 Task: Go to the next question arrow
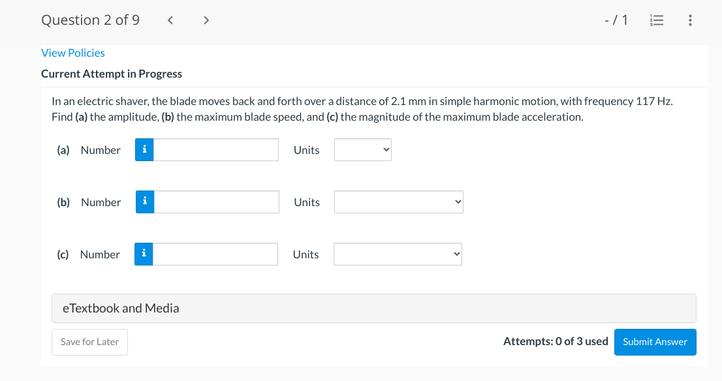click(x=206, y=20)
